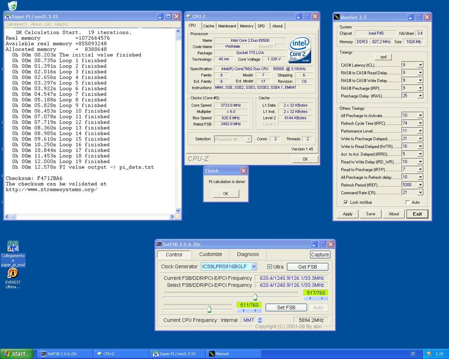Click the MMT spinner arrows in SetFSB

(x=260, y=320)
